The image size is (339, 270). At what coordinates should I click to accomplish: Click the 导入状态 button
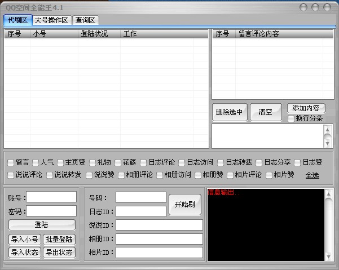pos(25,253)
